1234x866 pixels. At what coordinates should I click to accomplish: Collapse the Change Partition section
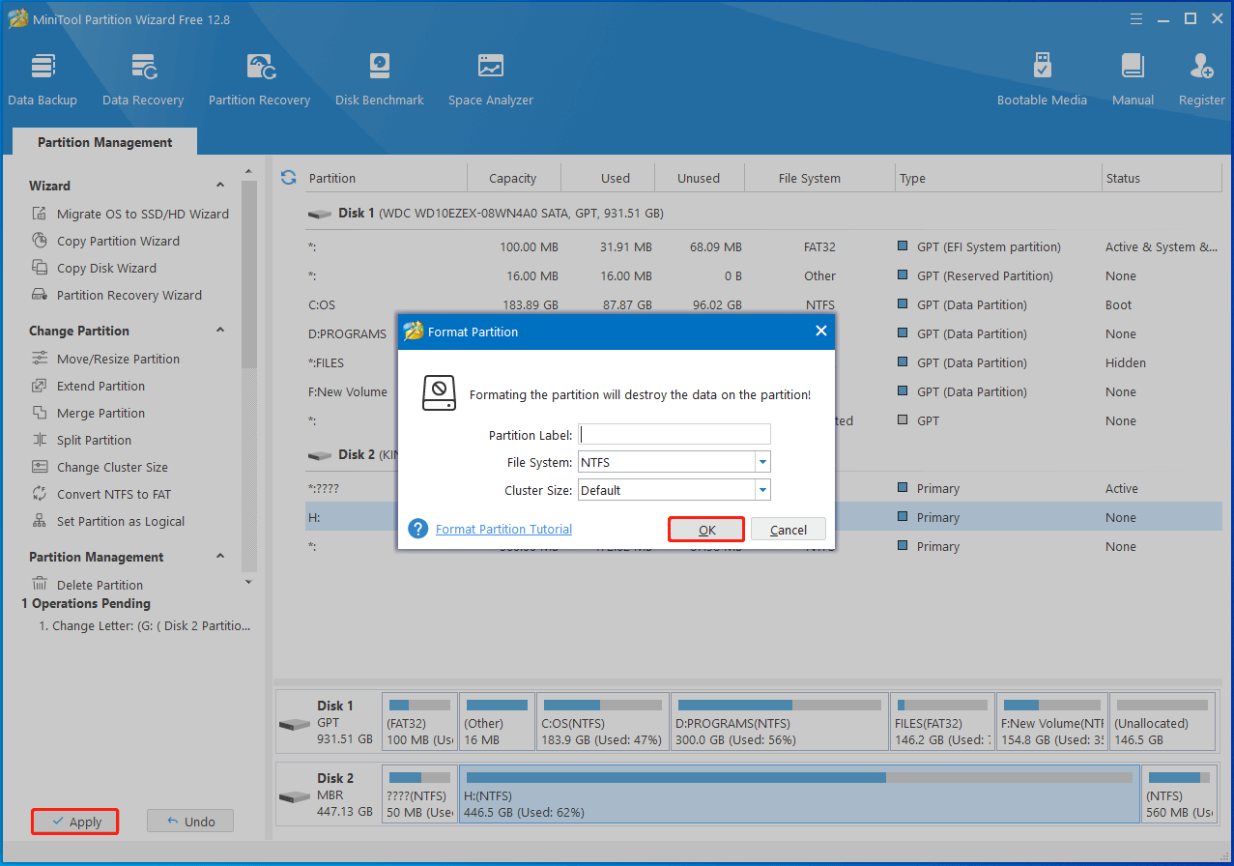click(220, 331)
